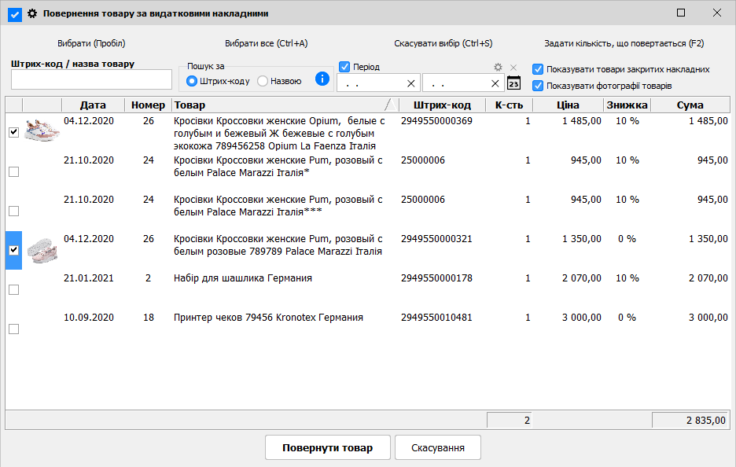Toggle 'Показувати фотографії товарів' checkbox
The image size is (736, 467).
[x=538, y=86]
